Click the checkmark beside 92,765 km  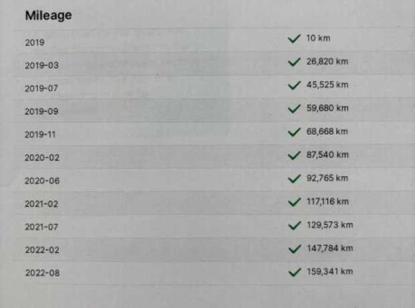pyautogui.click(x=294, y=179)
